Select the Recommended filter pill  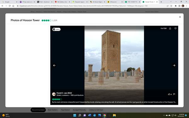38,110
